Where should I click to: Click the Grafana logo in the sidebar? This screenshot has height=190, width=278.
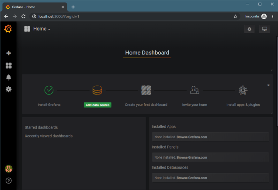[8, 29]
